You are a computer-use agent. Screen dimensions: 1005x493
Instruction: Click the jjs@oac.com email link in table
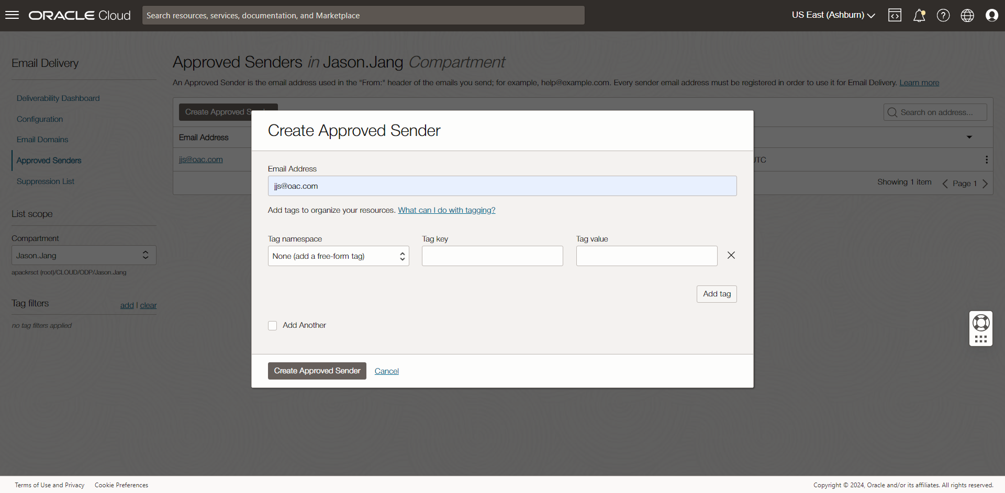point(201,159)
